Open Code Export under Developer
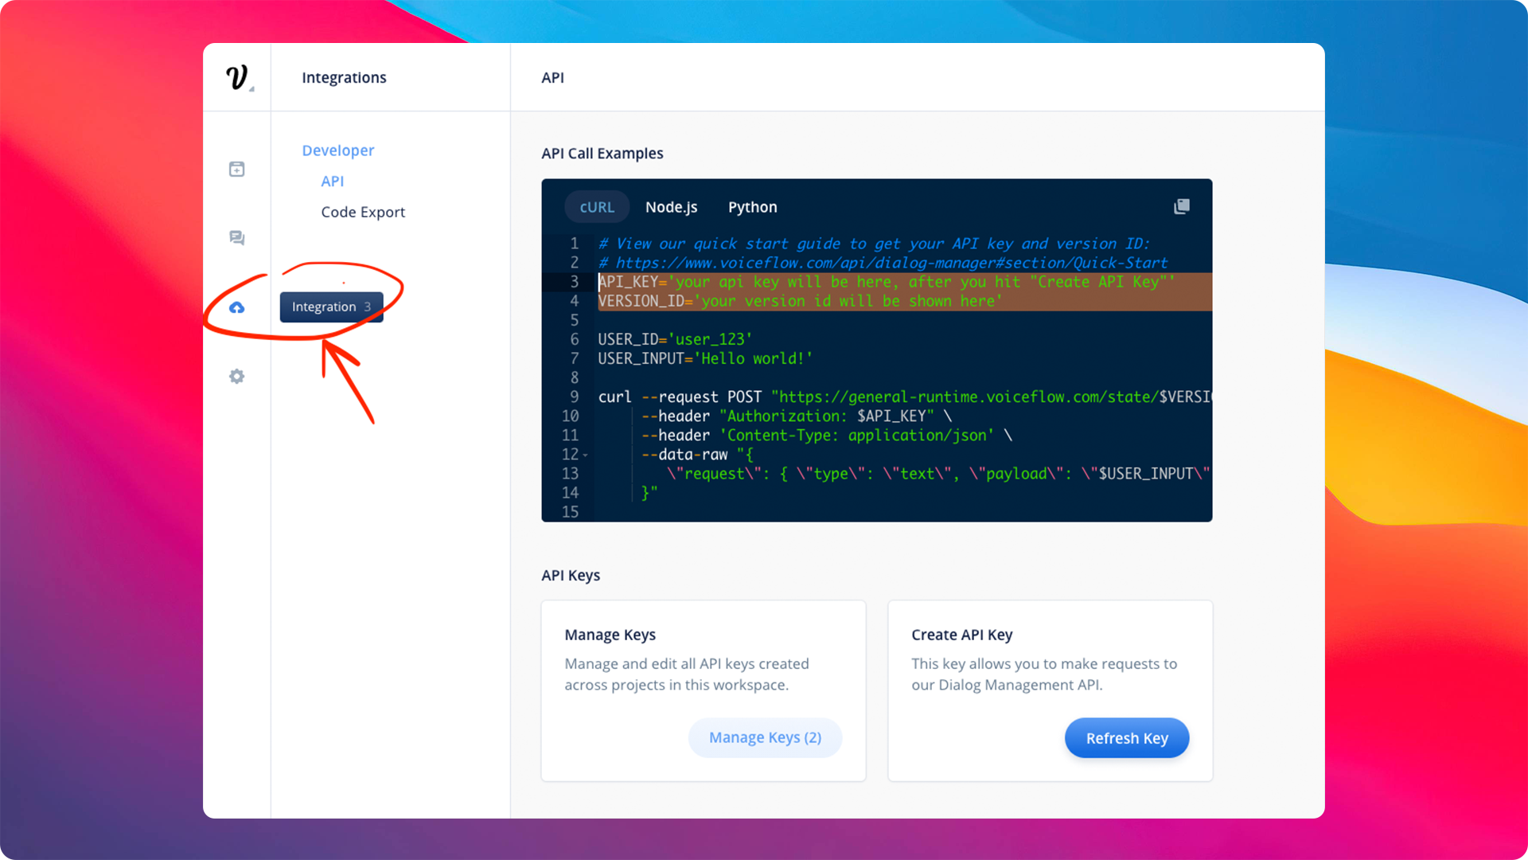The width and height of the screenshot is (1528, 860). click(x=363, y=212)
